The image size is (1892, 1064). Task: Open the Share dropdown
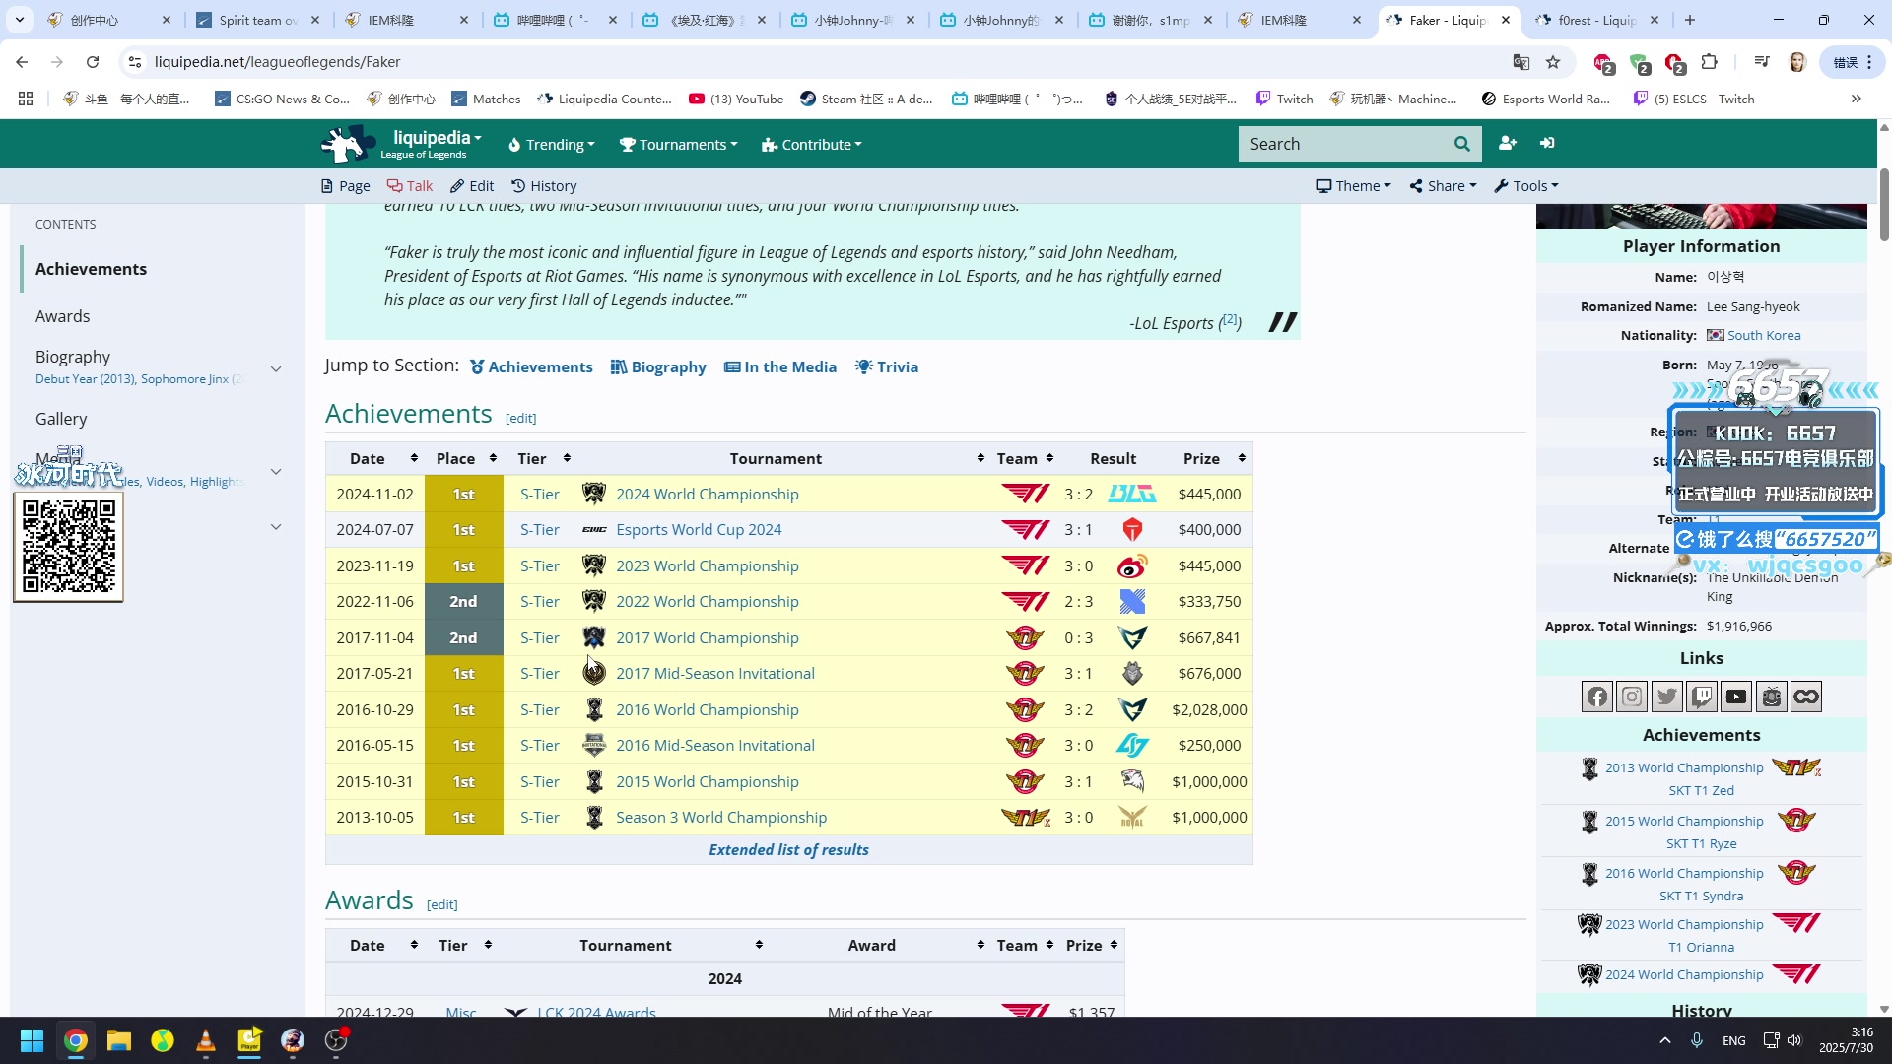pyautogui.click(x=1443, y=186)
